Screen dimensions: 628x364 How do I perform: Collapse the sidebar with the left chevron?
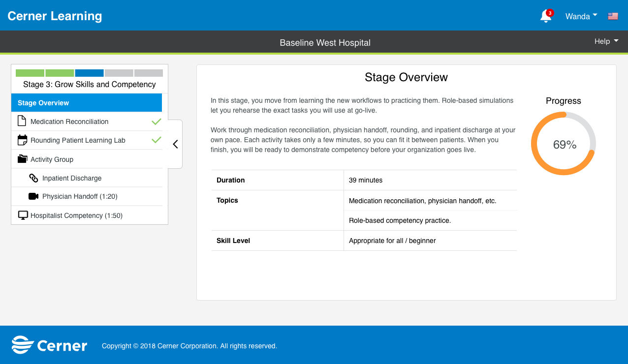(x=175, y=144)
